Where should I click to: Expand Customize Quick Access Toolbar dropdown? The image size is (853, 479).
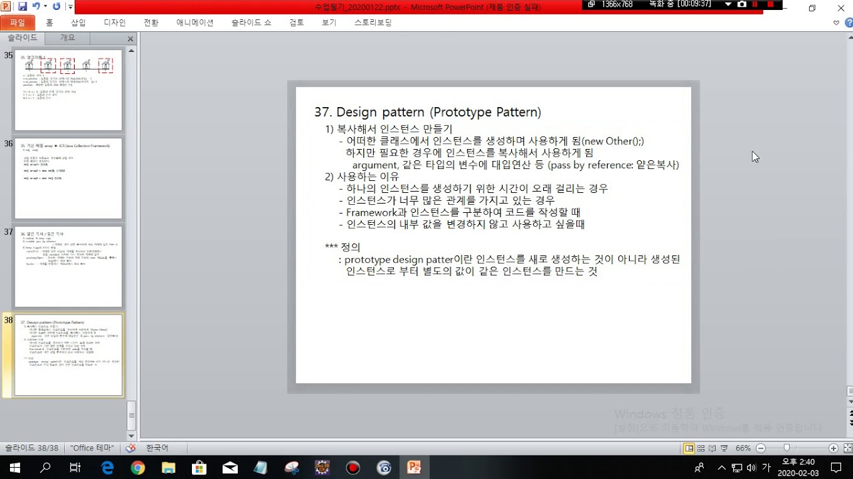pyautogui.click(x=70, y=7)
